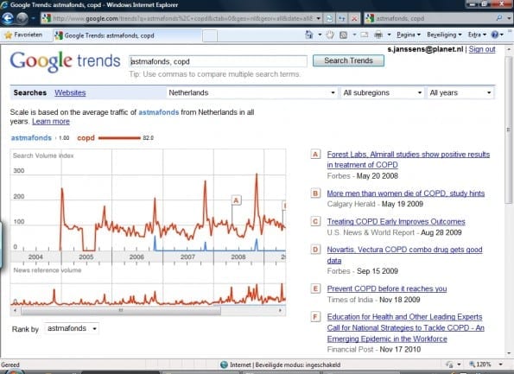Click the Sign out link

pos(482,49)
